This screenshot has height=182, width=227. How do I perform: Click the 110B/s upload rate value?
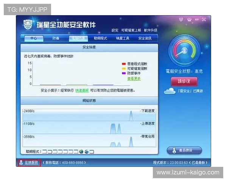point(29,124)
